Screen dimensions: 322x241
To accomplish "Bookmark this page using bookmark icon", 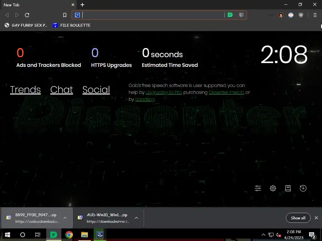I will pos(65,15).
